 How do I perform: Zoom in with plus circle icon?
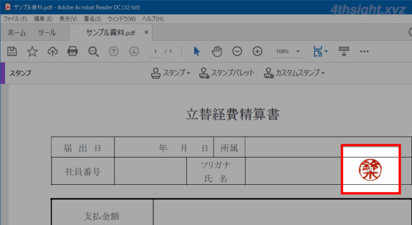(257, 52)
